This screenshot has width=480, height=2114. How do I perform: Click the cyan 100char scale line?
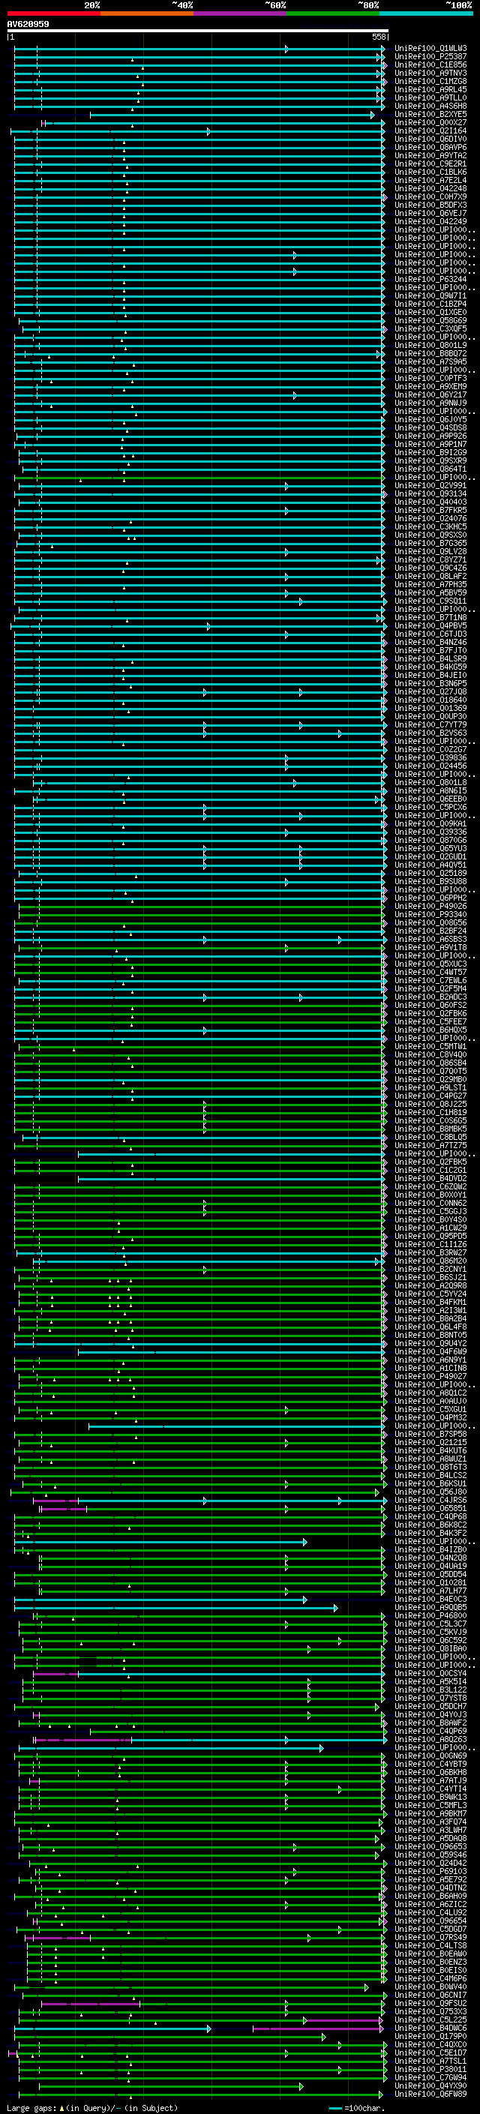[334, 2108]
